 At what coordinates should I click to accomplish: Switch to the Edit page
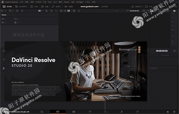(x=74, y=112)
